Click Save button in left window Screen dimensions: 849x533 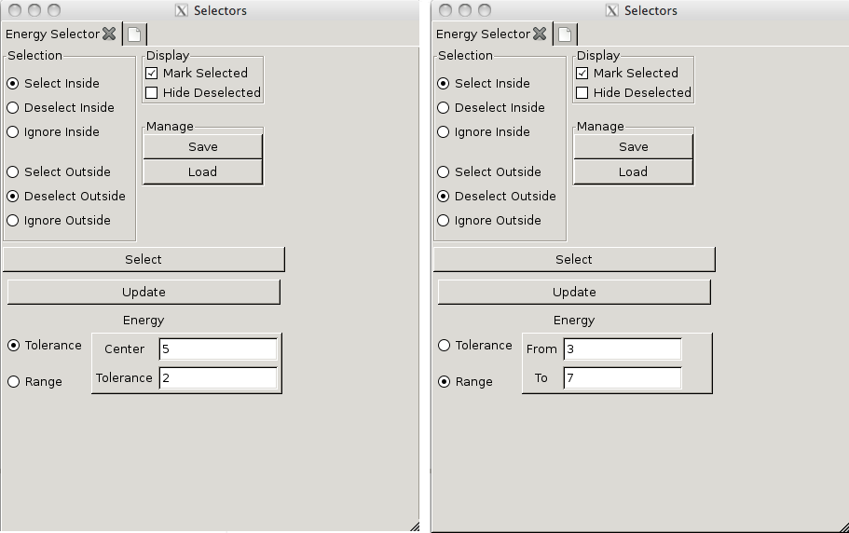[203, 147]
